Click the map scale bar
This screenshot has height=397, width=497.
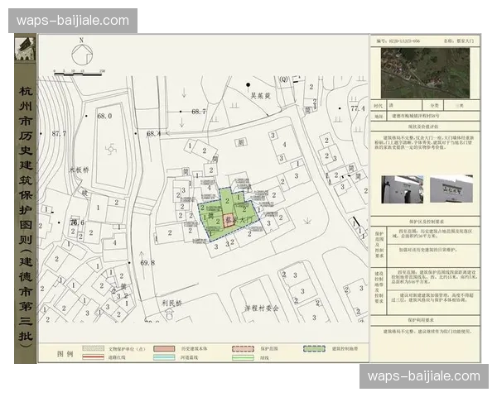[x=80, y=72]
